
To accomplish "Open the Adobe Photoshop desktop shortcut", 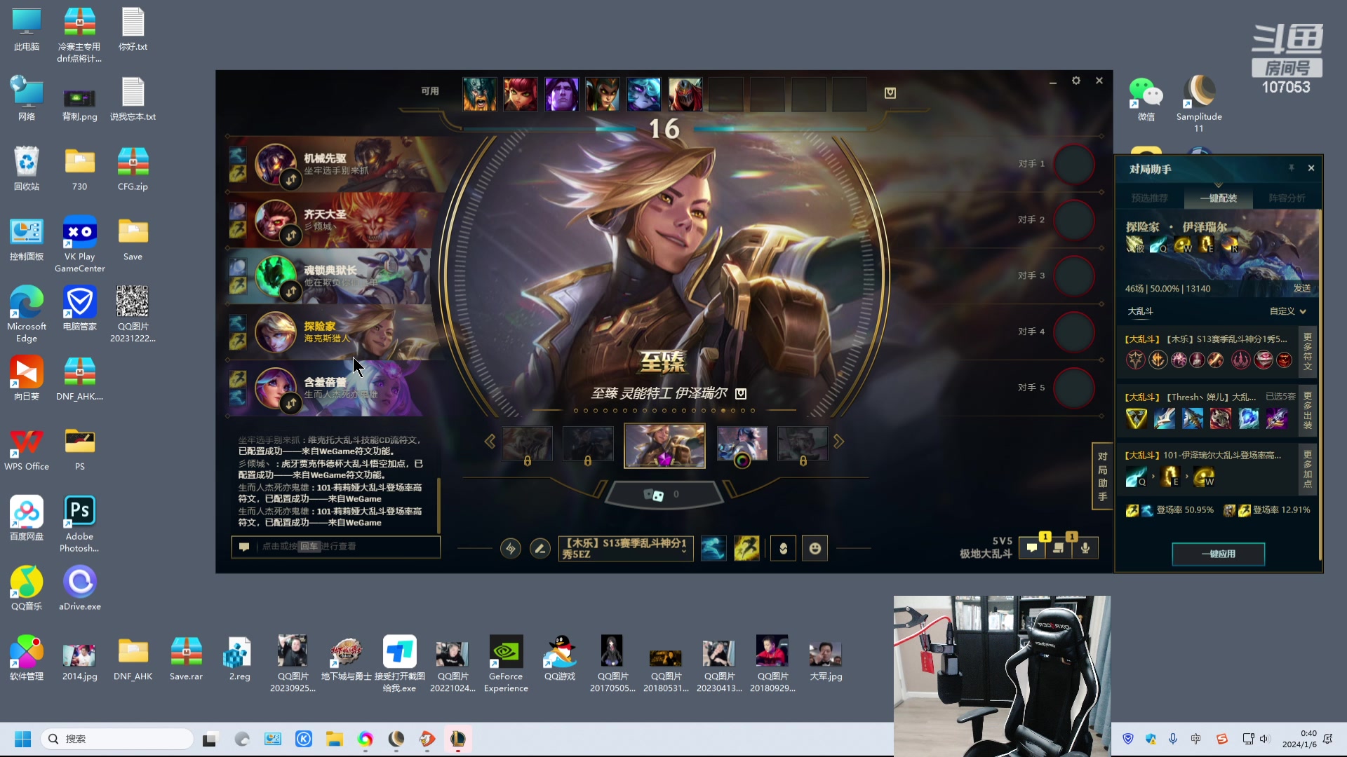I will pos(79,524).
